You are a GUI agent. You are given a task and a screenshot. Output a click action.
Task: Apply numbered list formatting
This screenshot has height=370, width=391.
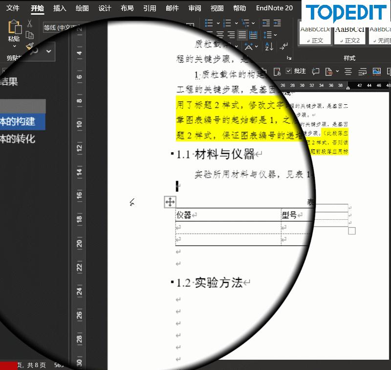[x=226, y=22]
